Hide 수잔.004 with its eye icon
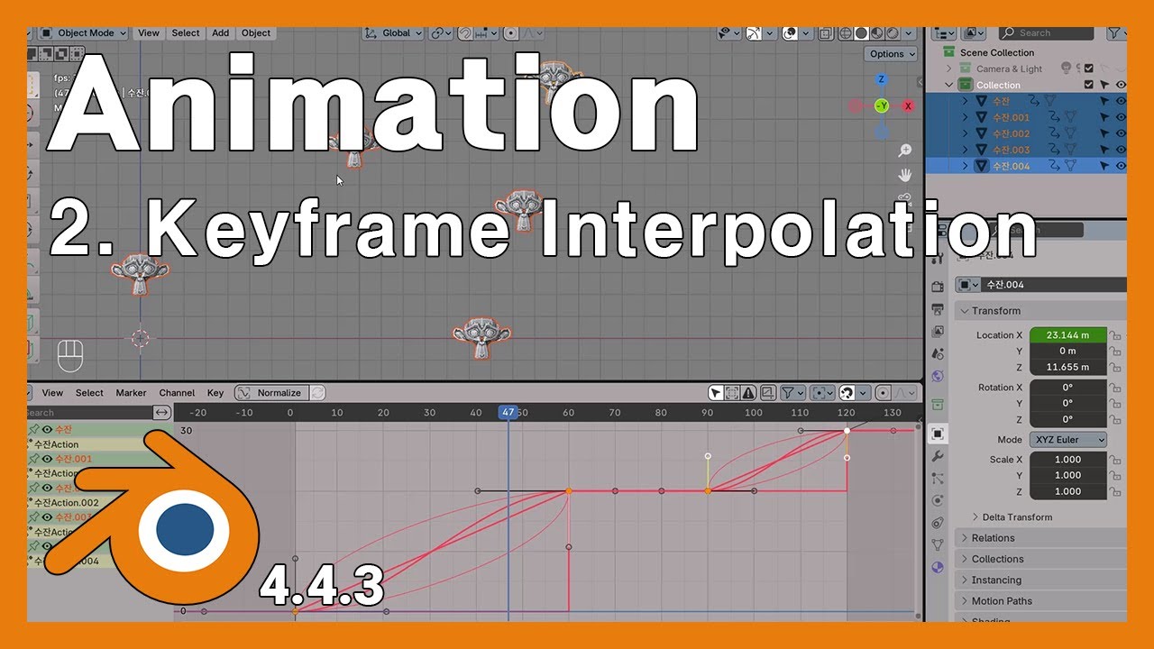 pyautogui.click(x=1121, y=166)
